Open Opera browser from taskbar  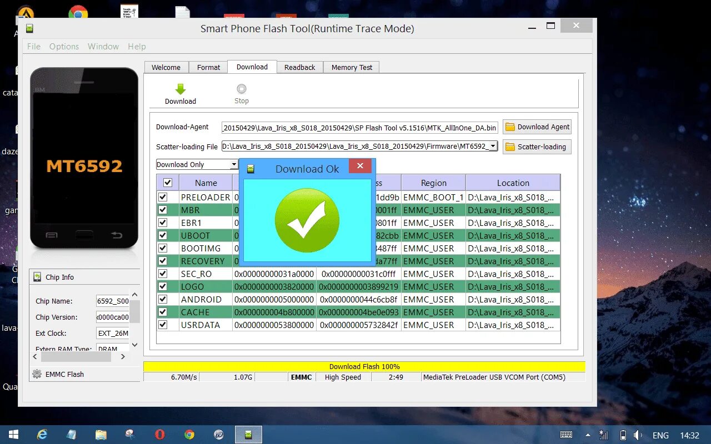pyautogui.click(x=159, y=435)
